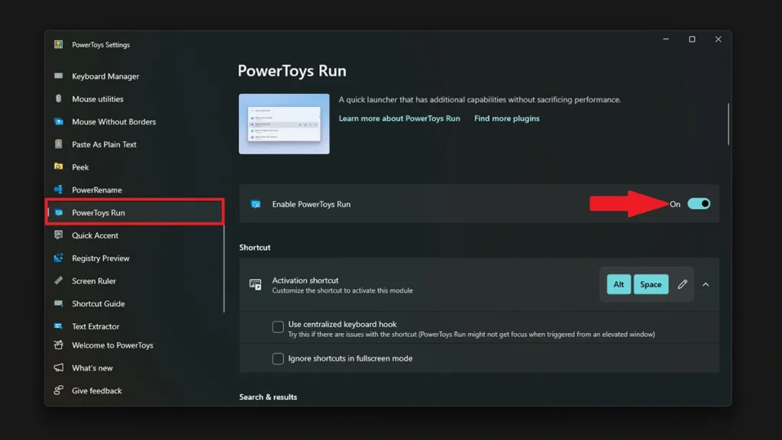Viewport: 782px width, 440px height.
Task: Click the What's new megaphone icon
Action: tap(58, 367)
